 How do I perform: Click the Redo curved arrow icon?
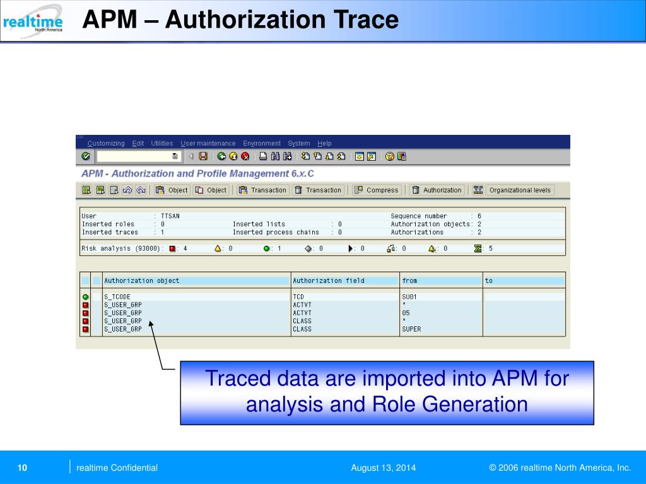(141, 190)
